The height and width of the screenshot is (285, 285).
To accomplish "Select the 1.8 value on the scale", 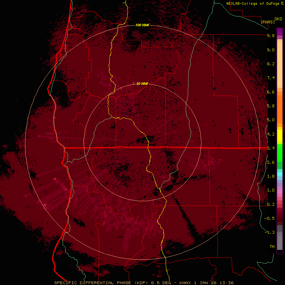I will 271,176.
